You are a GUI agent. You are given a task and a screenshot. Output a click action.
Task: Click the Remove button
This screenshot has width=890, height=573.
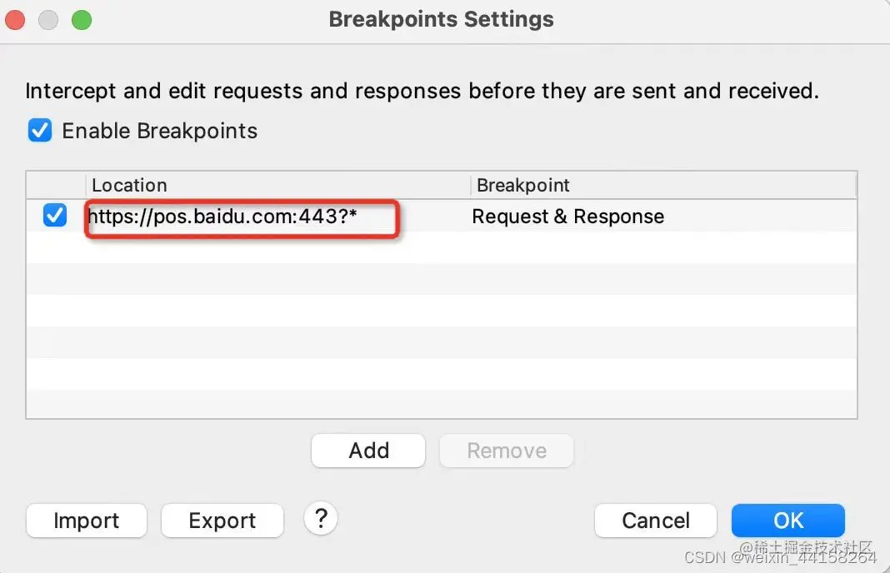(507, 451)
